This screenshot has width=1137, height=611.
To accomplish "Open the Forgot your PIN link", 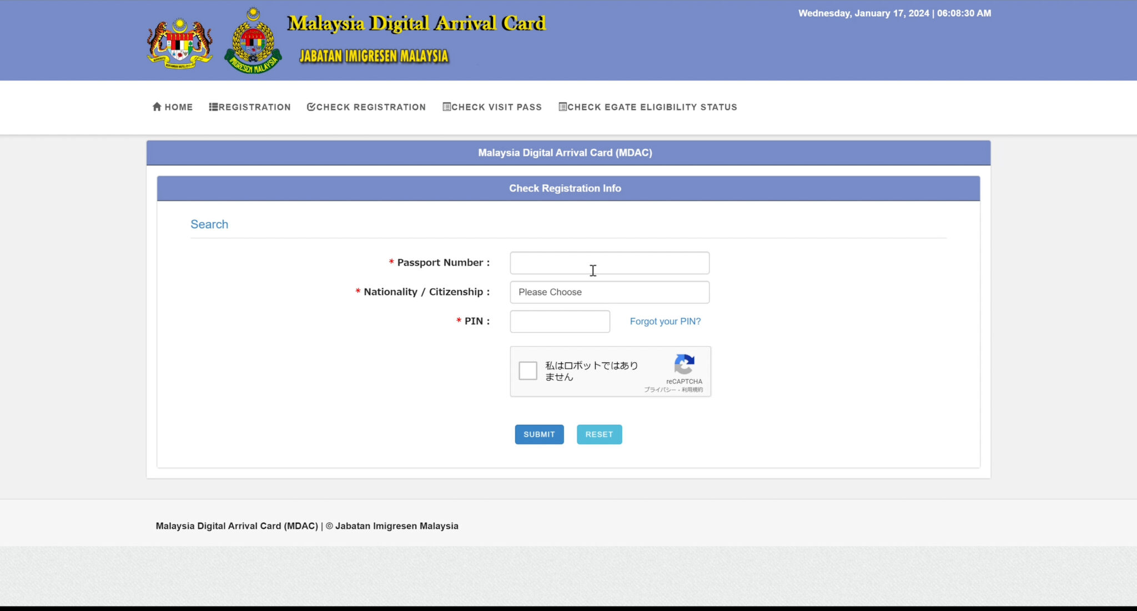I will pos(665,321).
